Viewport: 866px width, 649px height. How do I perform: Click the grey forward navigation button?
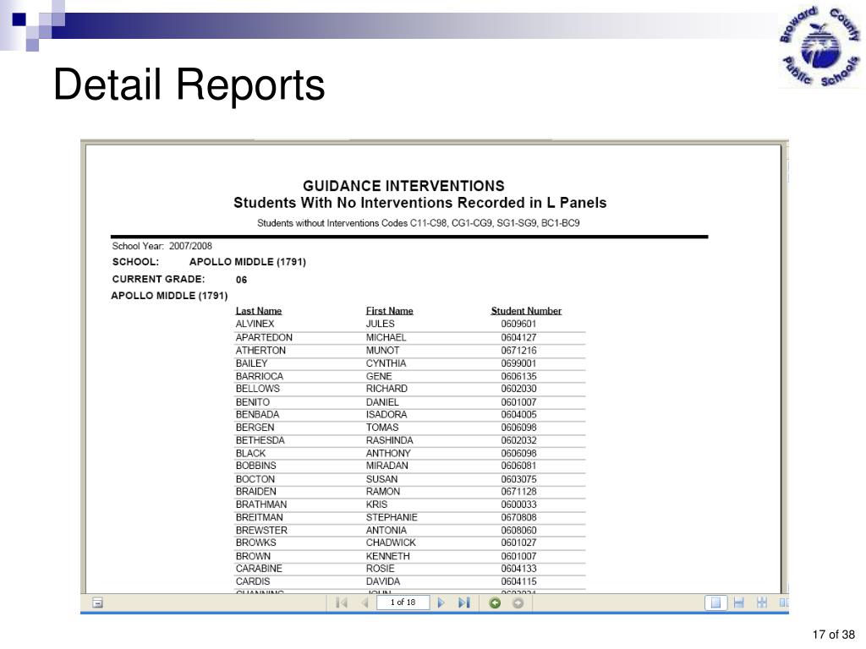(x=518, y=603)
